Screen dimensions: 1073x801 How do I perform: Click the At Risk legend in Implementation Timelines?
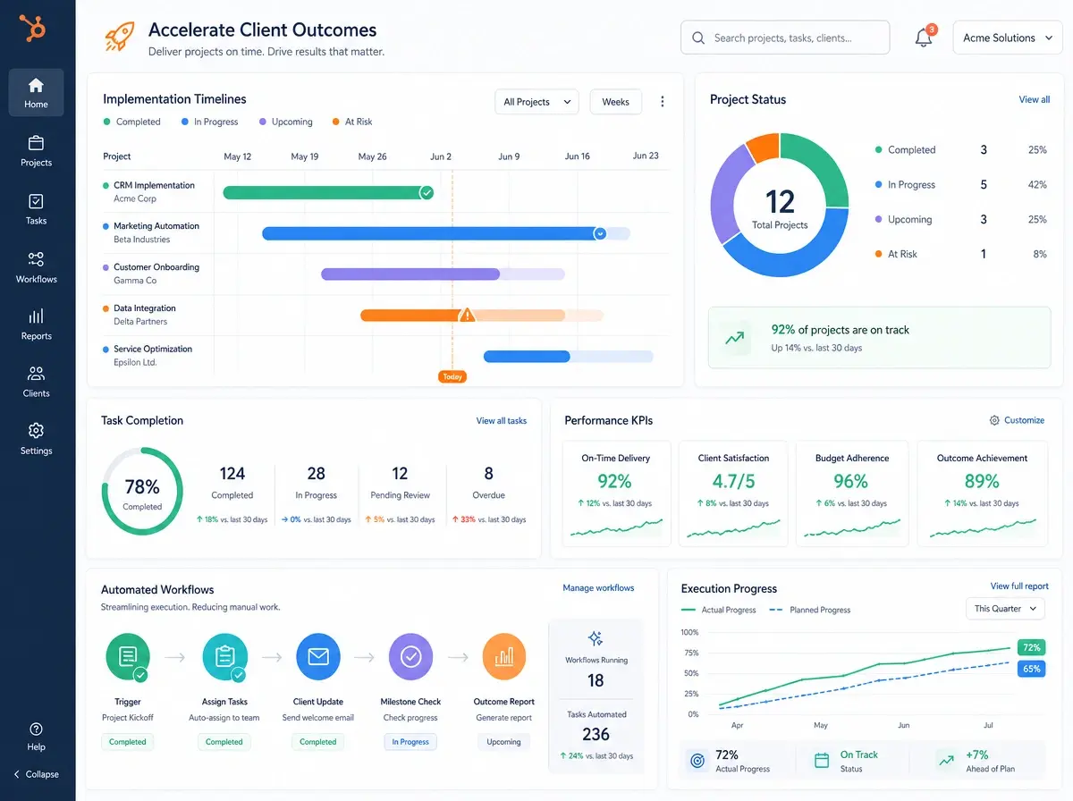[x=352, y=122]
